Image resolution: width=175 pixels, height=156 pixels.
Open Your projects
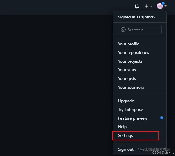click(130, 61)
